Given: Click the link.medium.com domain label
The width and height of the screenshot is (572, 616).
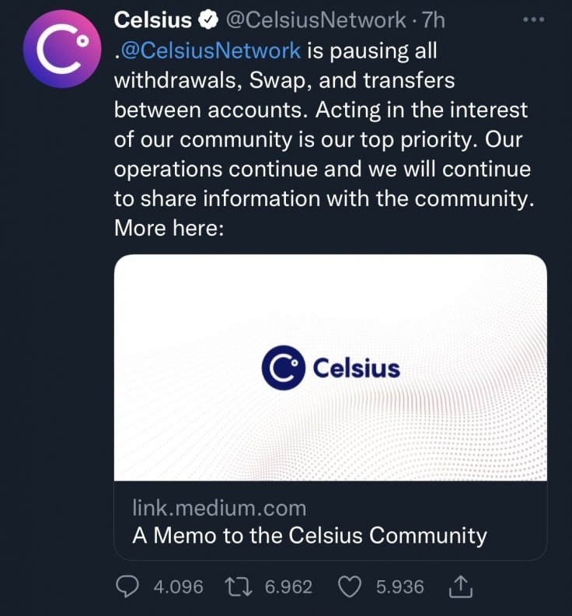Looking at the screenshot, I should coord(220,509).
